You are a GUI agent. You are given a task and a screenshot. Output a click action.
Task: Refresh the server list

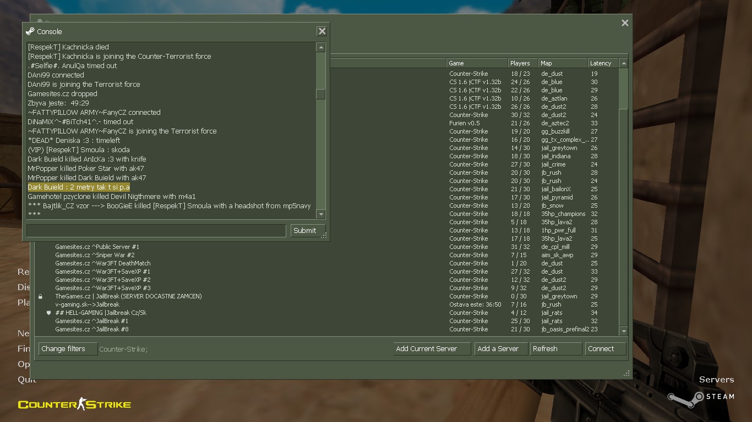coord(555,349)
